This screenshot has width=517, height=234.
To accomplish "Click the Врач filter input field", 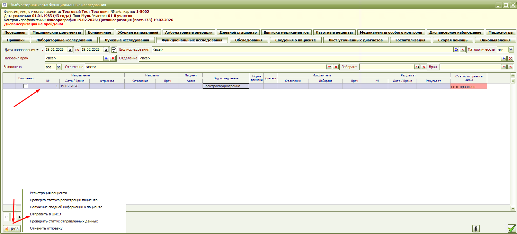I will click(x=470, y=67).
